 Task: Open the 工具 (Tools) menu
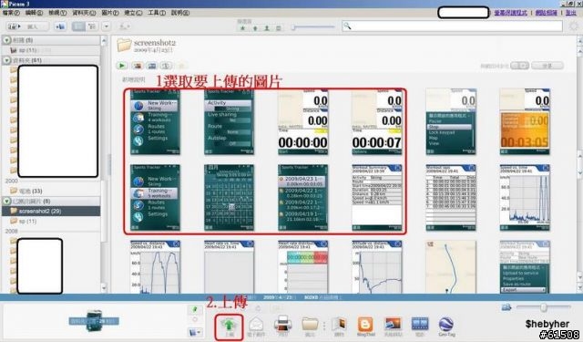pos(157,13)
